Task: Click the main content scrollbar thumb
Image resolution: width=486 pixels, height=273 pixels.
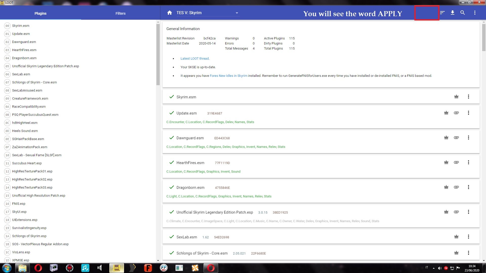Action: 484,38
